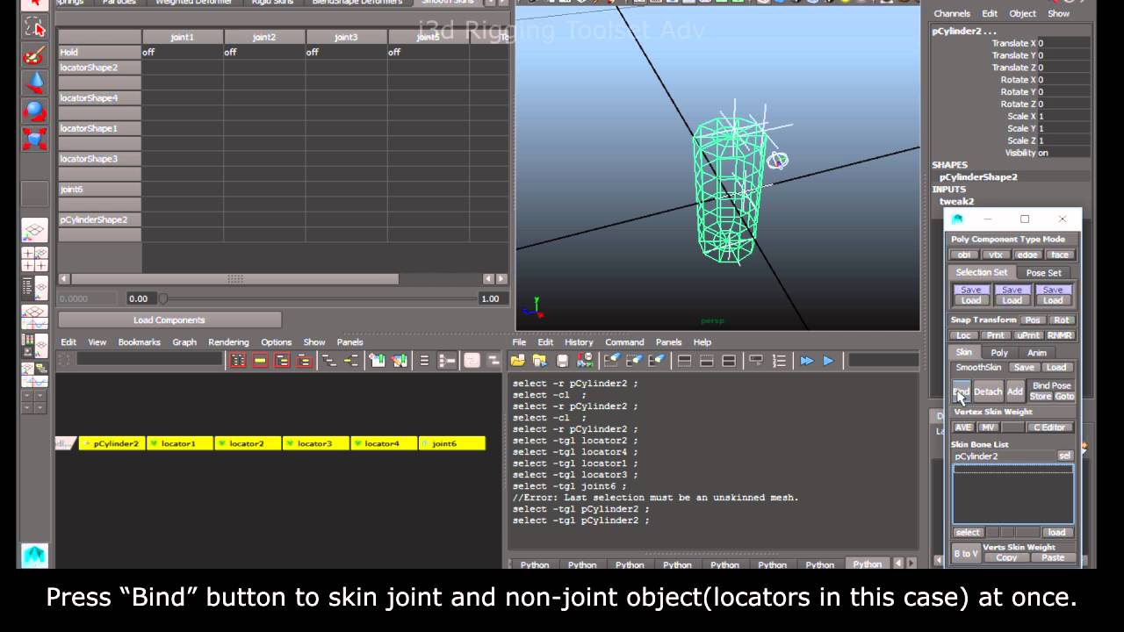Click the save script to shelf icon

tap(584, 360)
